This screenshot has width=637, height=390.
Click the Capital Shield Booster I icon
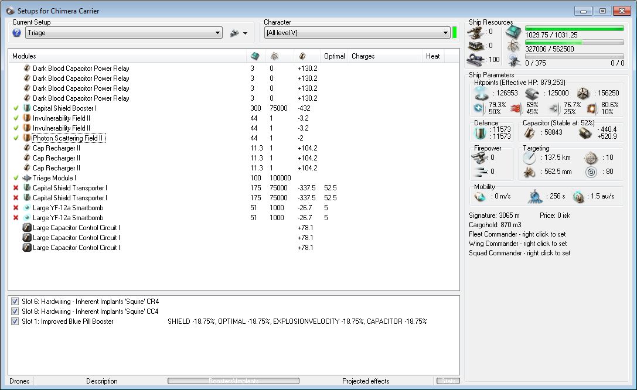26,108
